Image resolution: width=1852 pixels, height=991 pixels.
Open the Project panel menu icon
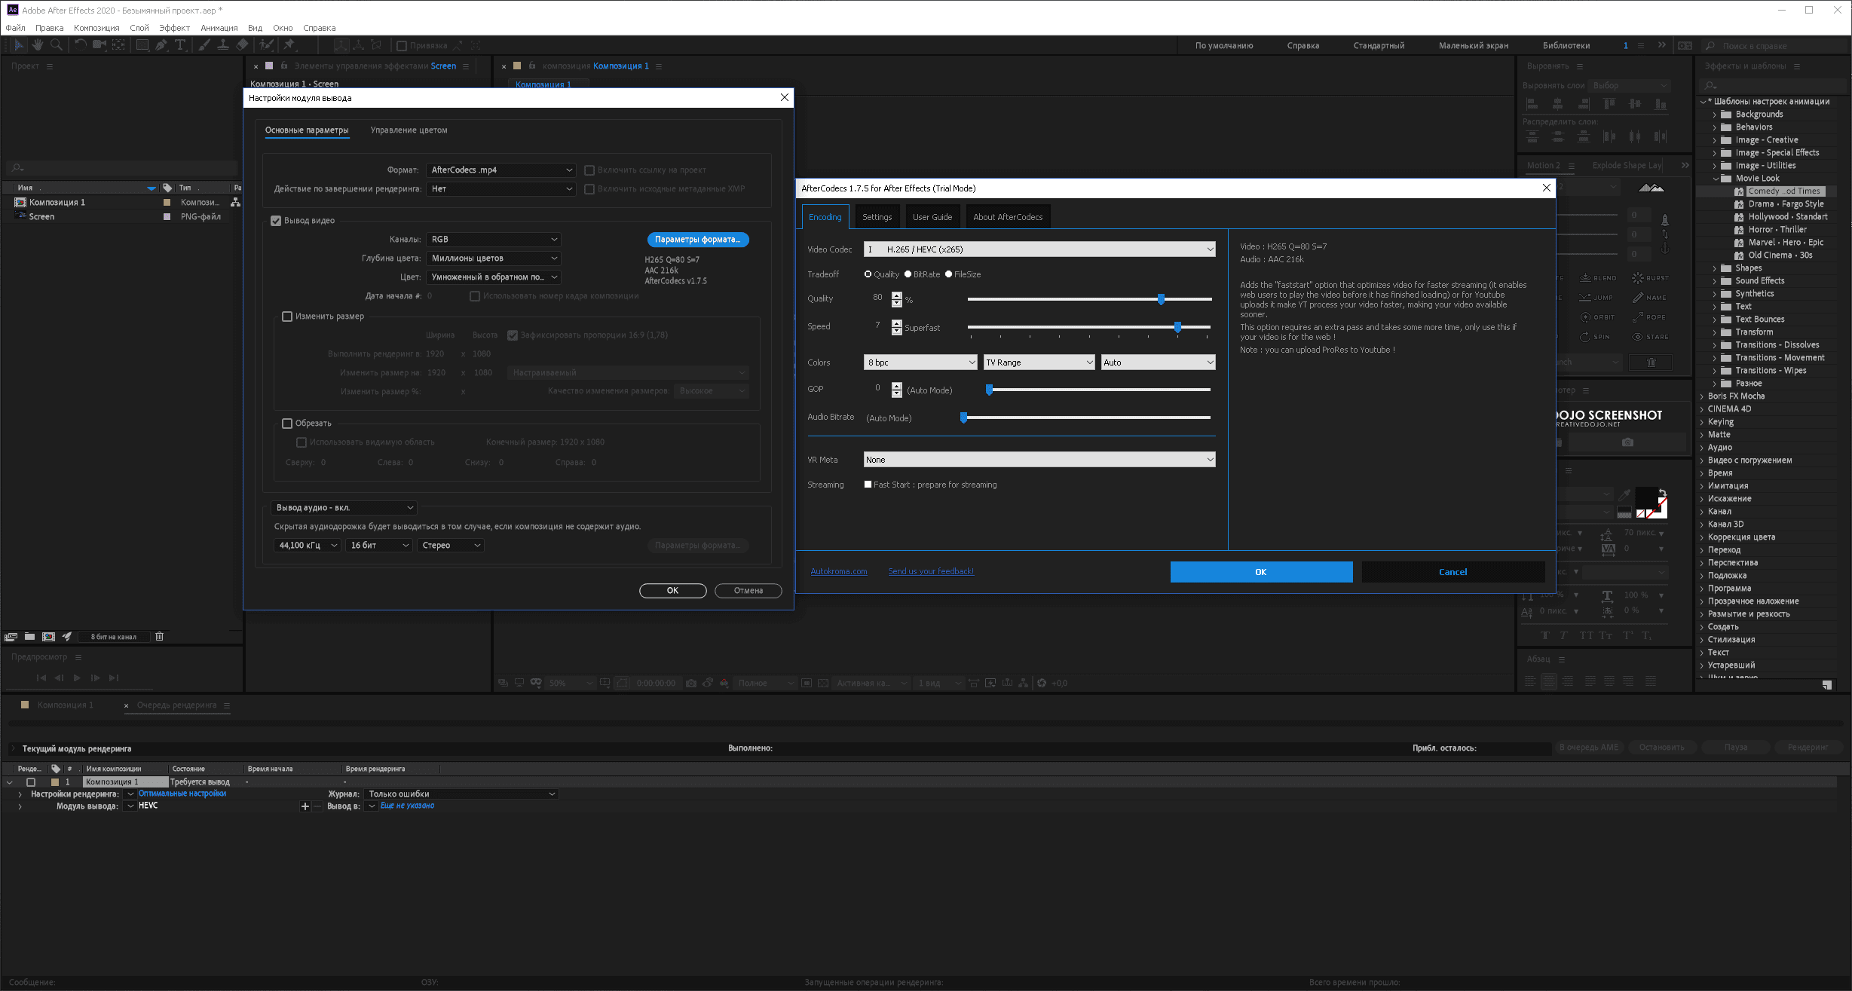(x=50, y=66)
